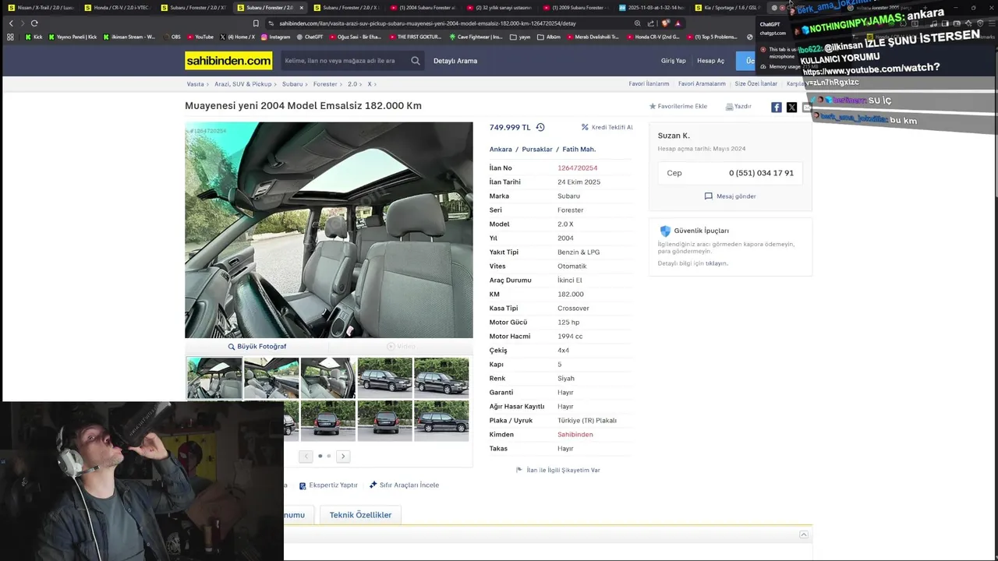Select the first interior sunroof thumbnail
Screen dimensions: 998x561
click(x=214, y=378)
